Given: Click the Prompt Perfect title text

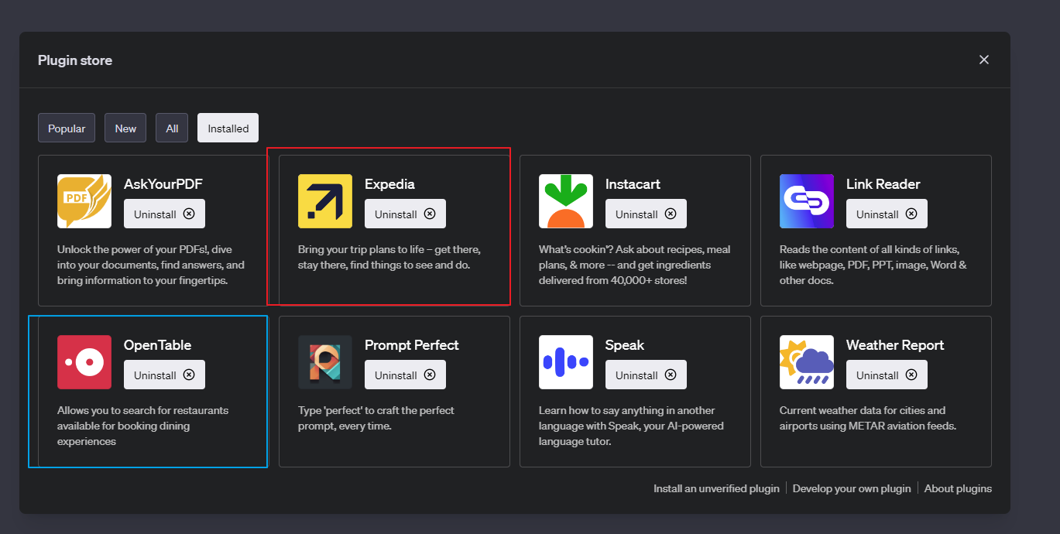Looking at the screenshot, I should pyautogui.click(x=412, y=345).
